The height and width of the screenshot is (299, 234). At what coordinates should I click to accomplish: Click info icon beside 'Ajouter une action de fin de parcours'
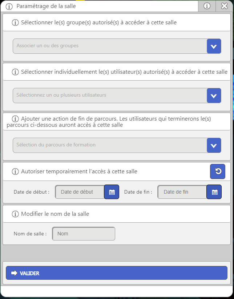pos(15,119)
